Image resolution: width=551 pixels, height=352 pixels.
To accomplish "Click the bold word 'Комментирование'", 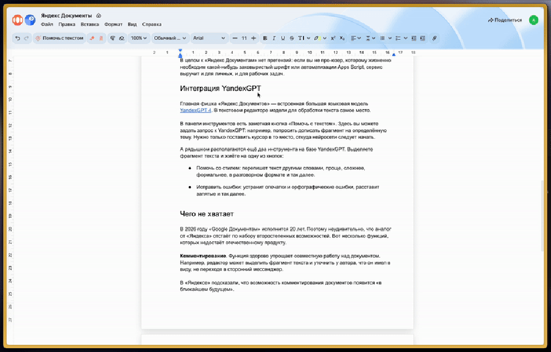I will (203, 256).
